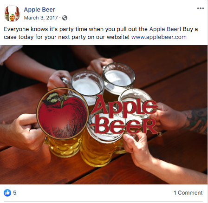Click the blue thumbs-up like reaction icon
Image resolution: width=208 pixels, height=203 pixels.
pyautogui.click(x=7, y=193)
